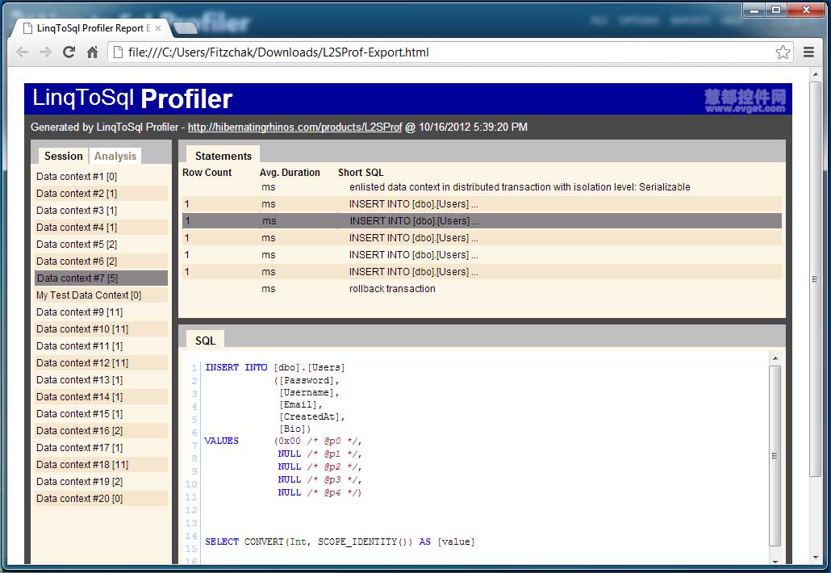Close the LinqToSql Profiler Report tab
The image size is (831, 573).
(x=158, y=28)
